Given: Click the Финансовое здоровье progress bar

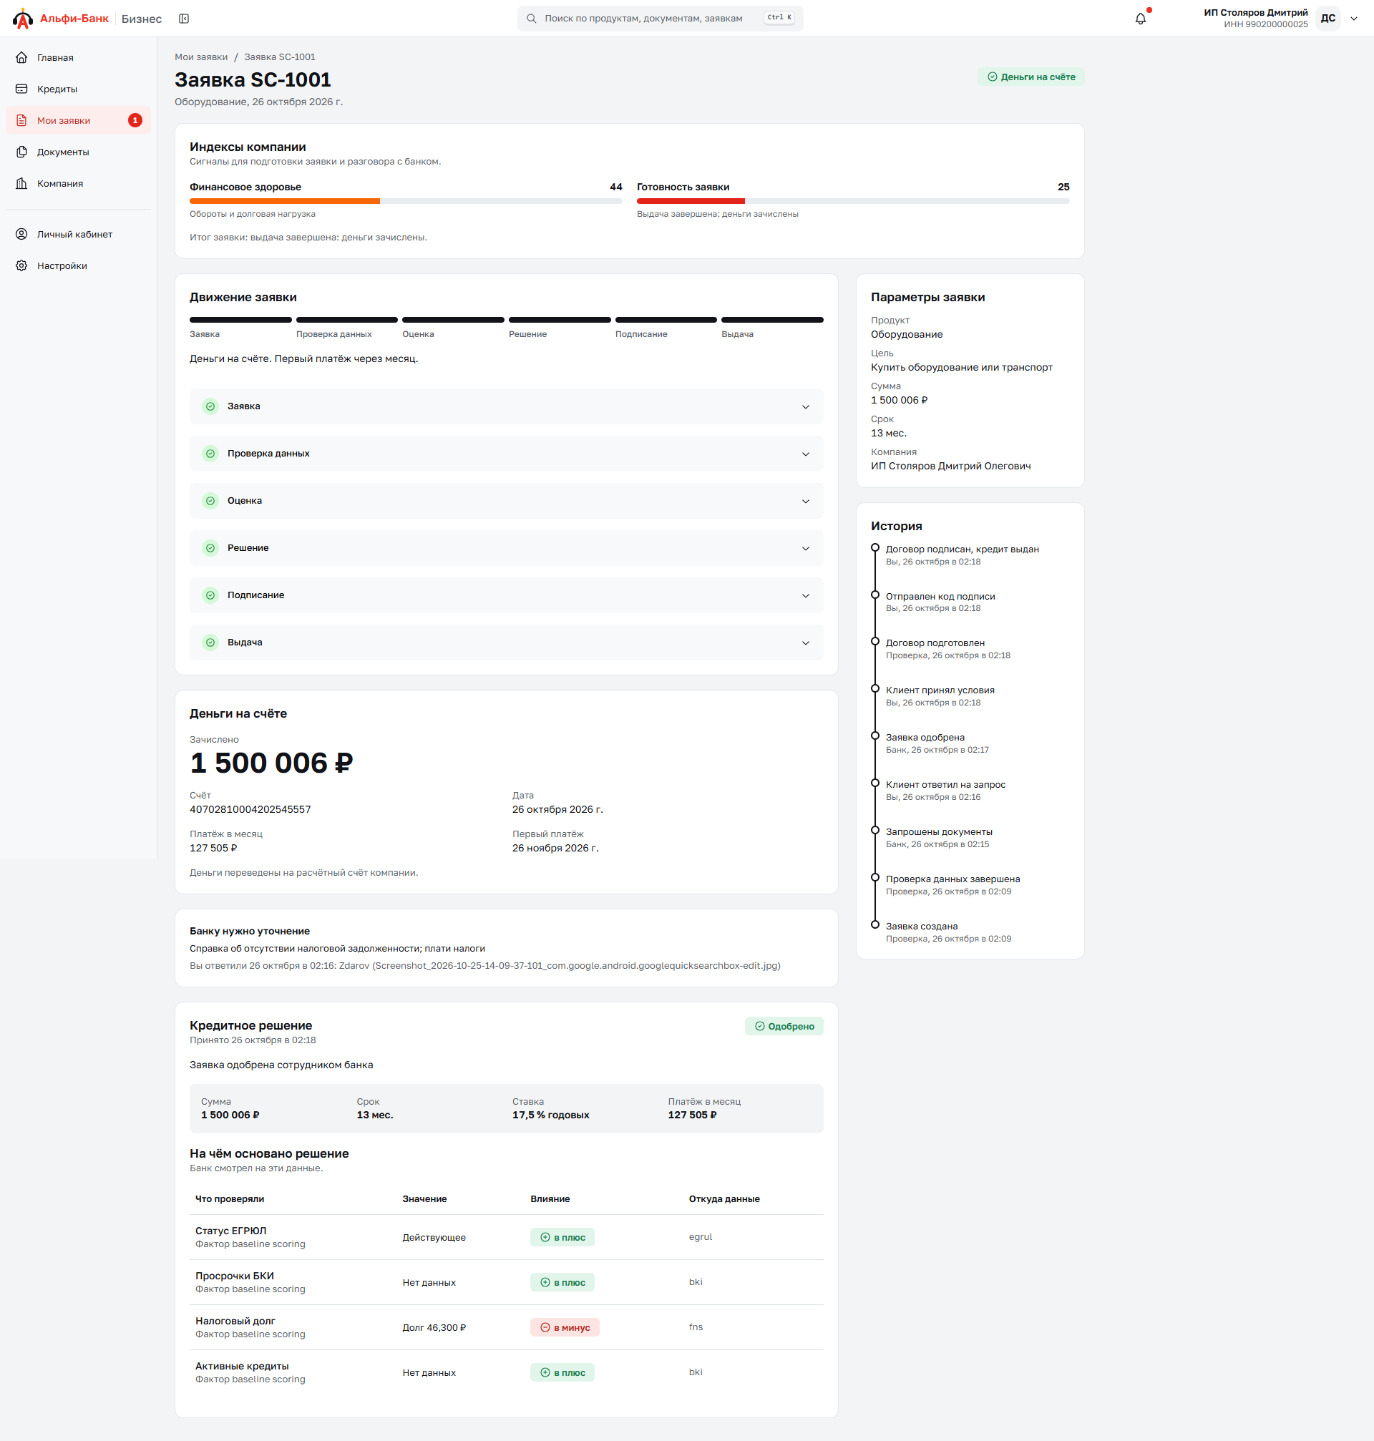Looking at the screenshot, I should 406,200.
